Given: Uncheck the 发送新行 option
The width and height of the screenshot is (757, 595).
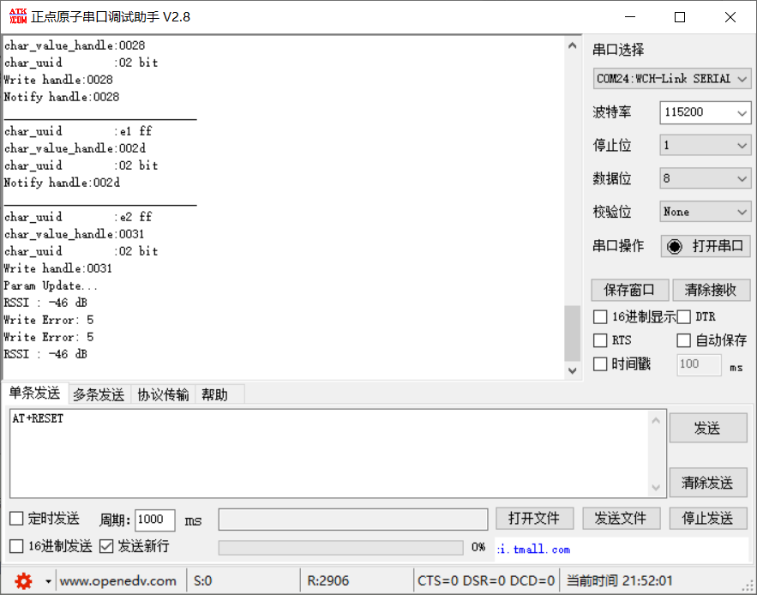Looking at the screenshot, I should [107, 546].
